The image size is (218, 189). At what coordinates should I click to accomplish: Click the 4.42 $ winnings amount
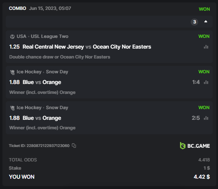202,177
